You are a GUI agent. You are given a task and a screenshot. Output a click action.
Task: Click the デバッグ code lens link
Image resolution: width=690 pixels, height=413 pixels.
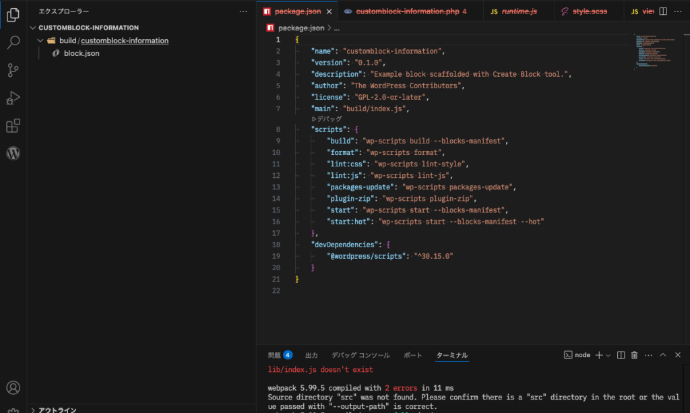click(327, 119)
